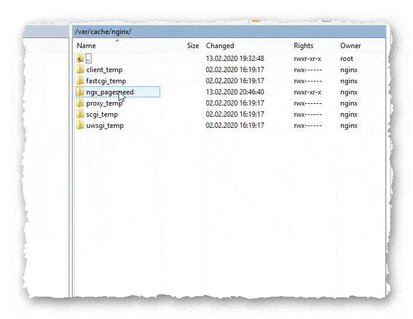Click the 13.02.2020 19:32:48 date of the parent row
This screenshot has width=413, height=319.
[x=235, y=59]
